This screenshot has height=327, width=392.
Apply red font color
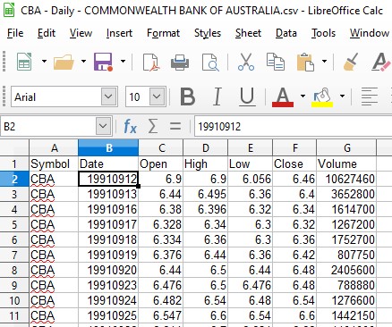coord(283,97)
